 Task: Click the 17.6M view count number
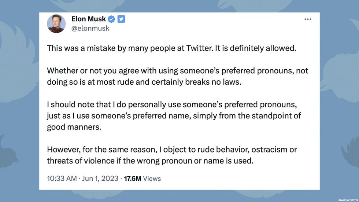point(132,179)
